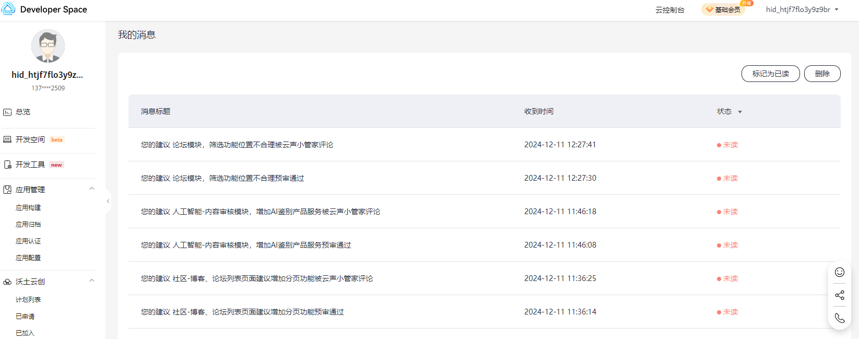Image resolution: width=859 pixels, height=339 pixels.
Task: Click the 开发空间 sidebar icon
Action: (7, 139)
